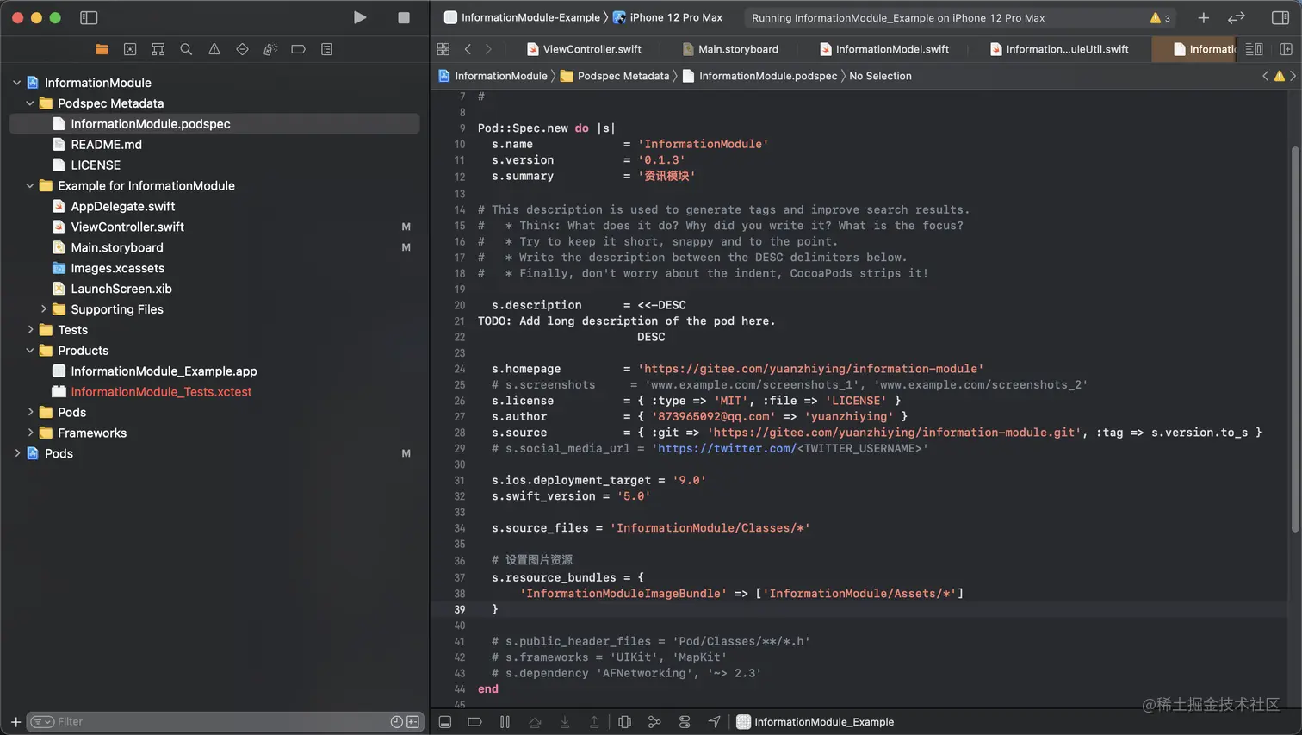Stop the running scheme
Image resolution: width=1302 pixels, height=735 pixels.
(x=403, y=17)
